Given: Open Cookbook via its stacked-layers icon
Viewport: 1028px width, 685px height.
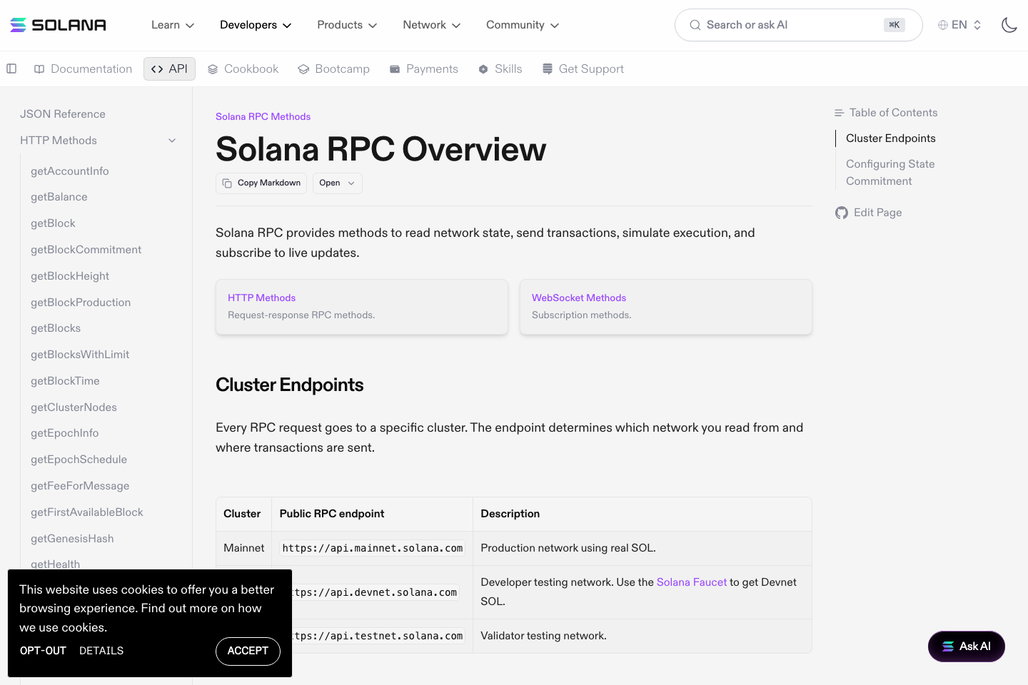Looking at the screenshot, I should 213,68.
